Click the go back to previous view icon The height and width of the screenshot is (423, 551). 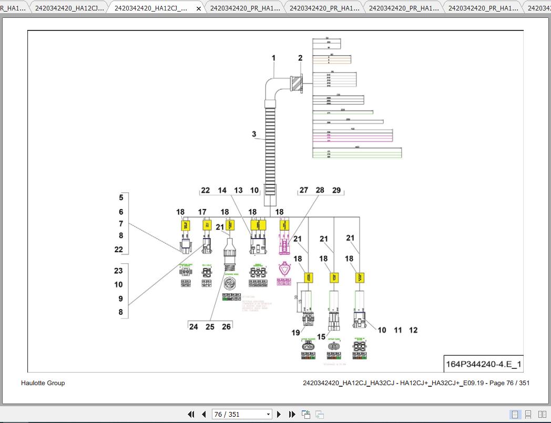305,414
